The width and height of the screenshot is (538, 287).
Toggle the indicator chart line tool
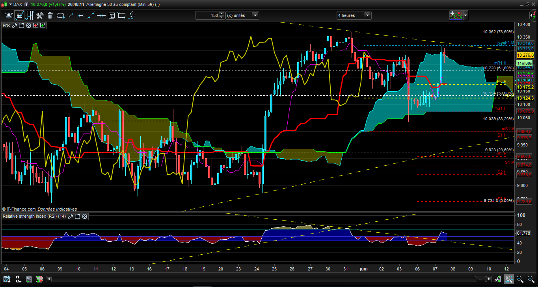pos(19,15)
